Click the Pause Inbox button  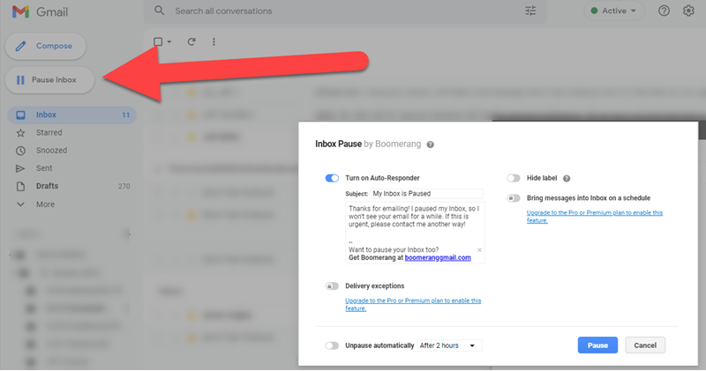(x=49, y=80)
